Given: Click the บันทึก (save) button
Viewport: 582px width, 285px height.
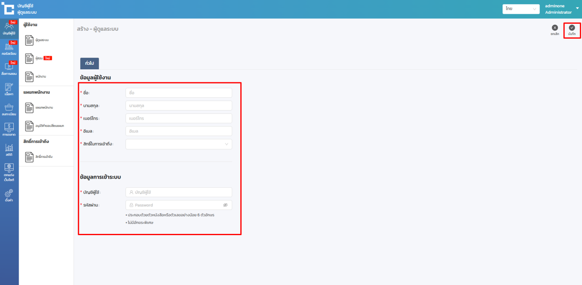Looking at the screenshot, I should coord(572,30).
